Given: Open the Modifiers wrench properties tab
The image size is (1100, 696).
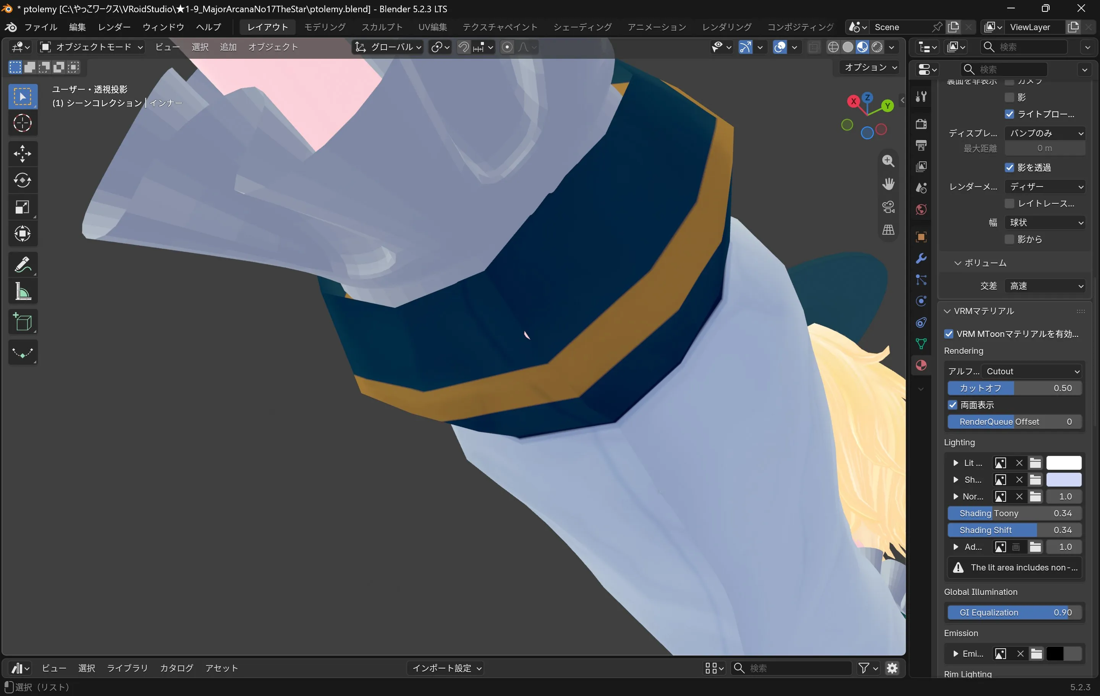Looking at the screenshot, I should tap(921, 258).
